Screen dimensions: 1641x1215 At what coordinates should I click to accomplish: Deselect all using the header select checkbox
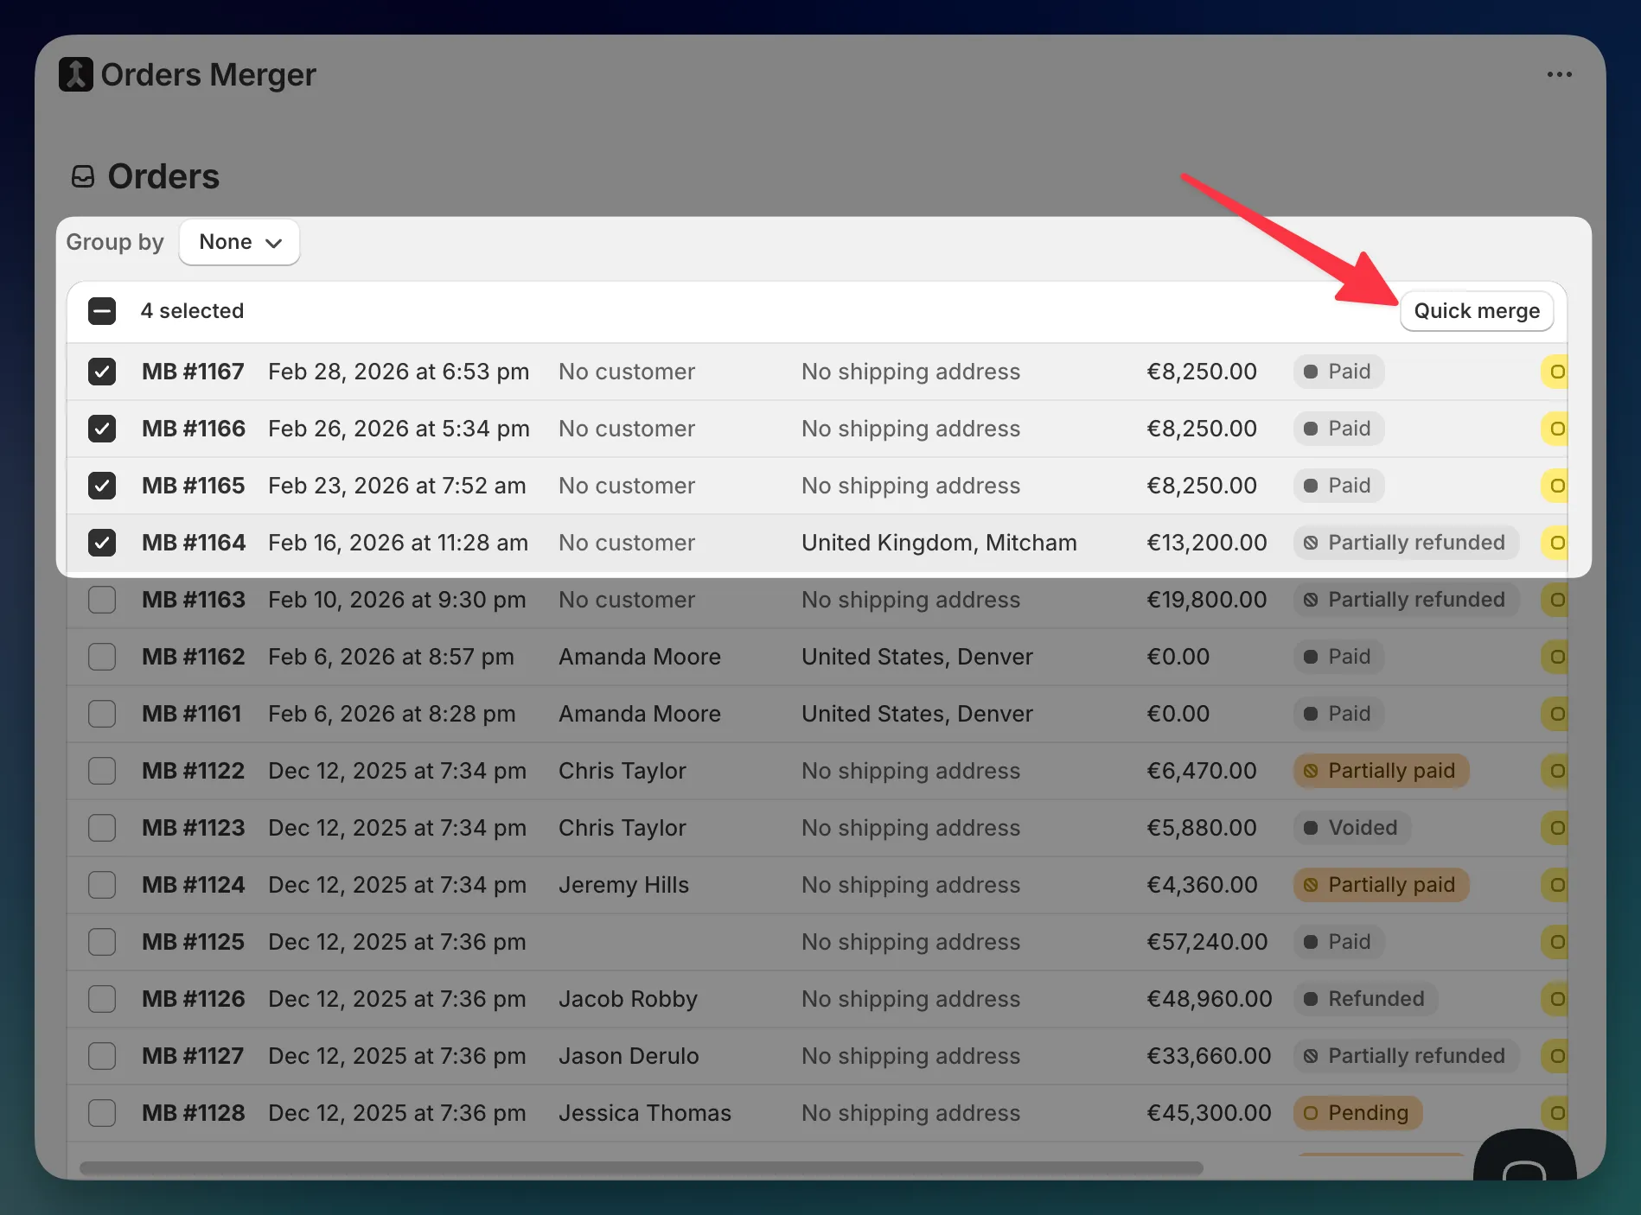click(102, 311)
